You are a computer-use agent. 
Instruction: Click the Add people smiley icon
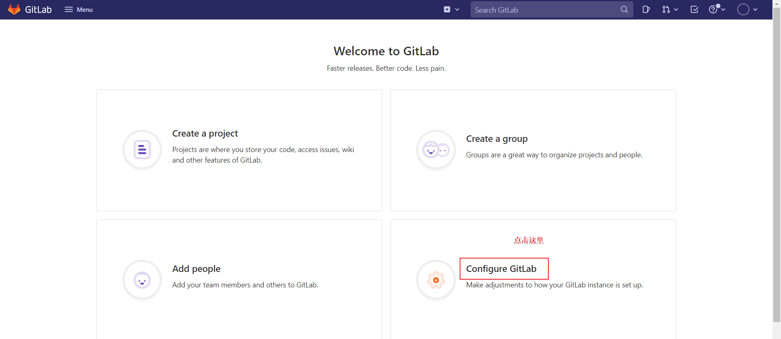[x=142, y=280]
